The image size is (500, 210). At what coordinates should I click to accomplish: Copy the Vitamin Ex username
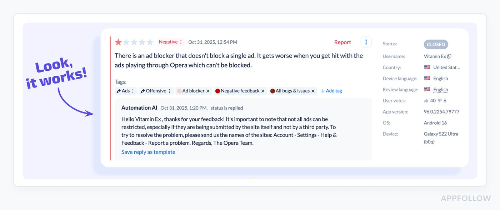[x=449, y=56]
